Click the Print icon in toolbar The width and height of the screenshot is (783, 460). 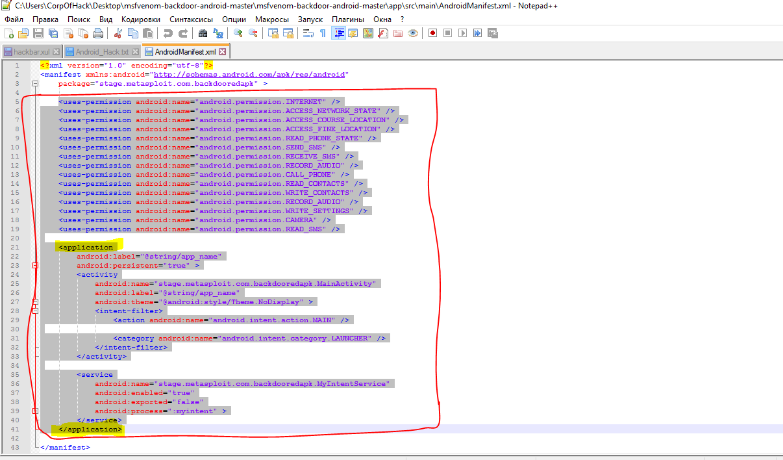click(97, 33)
